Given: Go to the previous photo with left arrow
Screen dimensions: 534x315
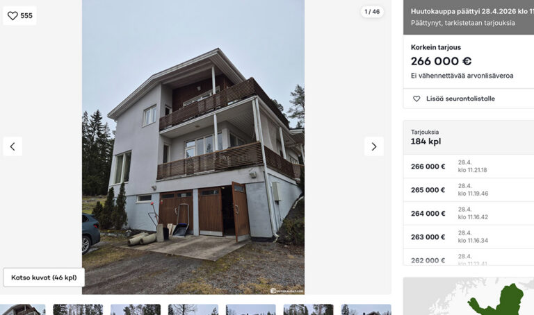Looking at the screenshot, I should click(x=13, y=146).
